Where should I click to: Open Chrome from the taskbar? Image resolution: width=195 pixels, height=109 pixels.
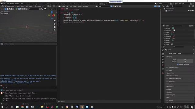coord(22,107)
